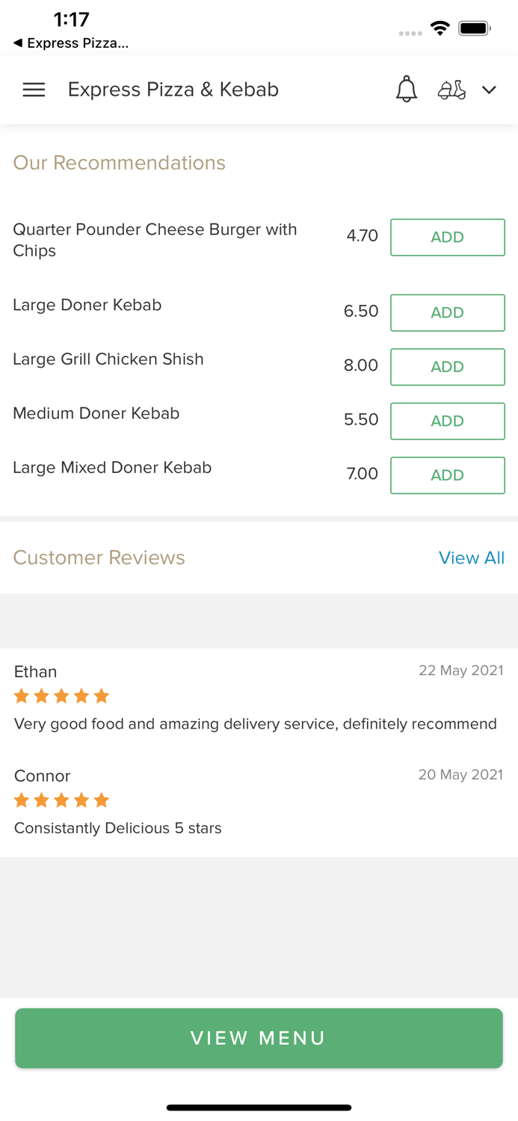The image size is (518, 1121).
Task: Add Quarter Pounder Cheese Burger with Chips
Action: tap(447, 237)
